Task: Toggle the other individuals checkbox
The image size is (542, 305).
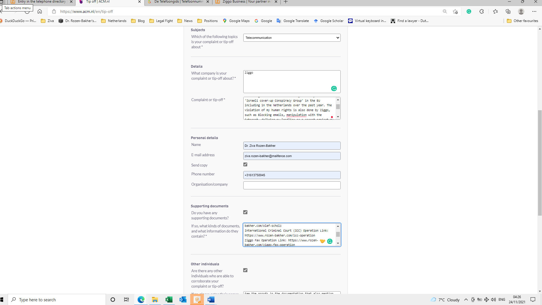Action: 245,270
